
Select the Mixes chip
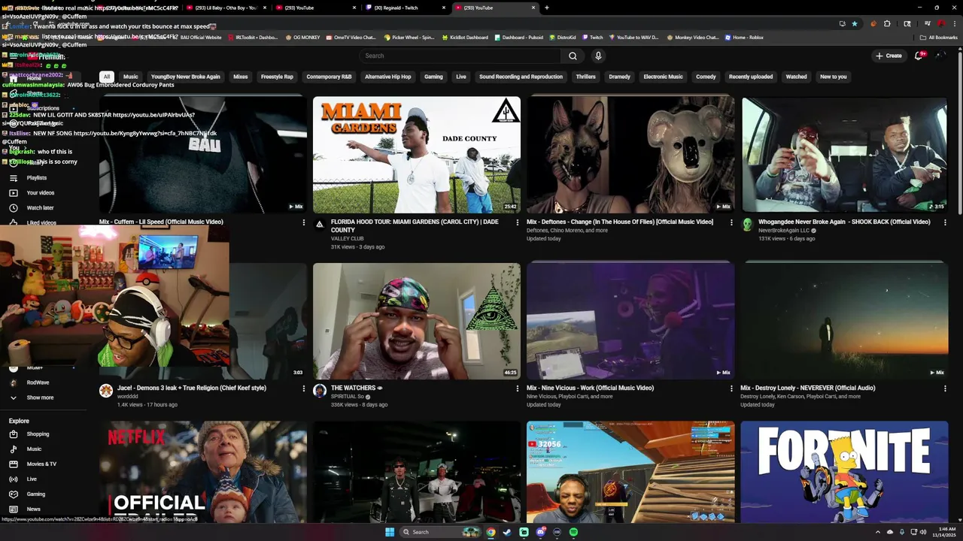pyautogui.click(x=241, y=77)
